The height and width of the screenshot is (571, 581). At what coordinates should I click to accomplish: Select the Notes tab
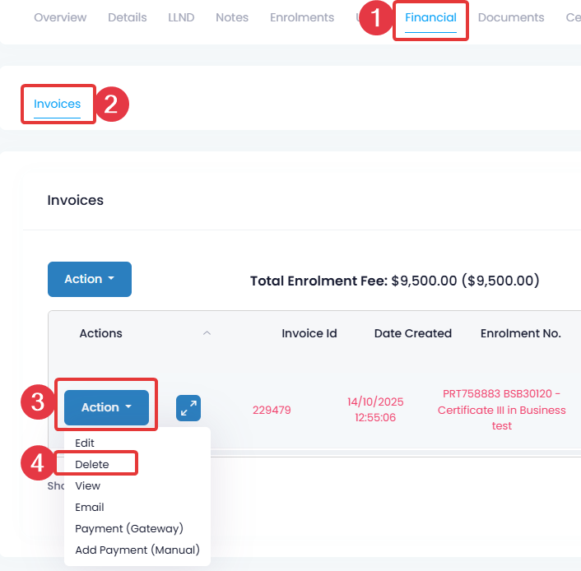point(232,17)
